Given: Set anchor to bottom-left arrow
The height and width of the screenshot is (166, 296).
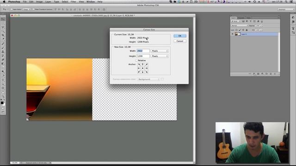Looking at the screenshot, I should (x=139, y=72).
